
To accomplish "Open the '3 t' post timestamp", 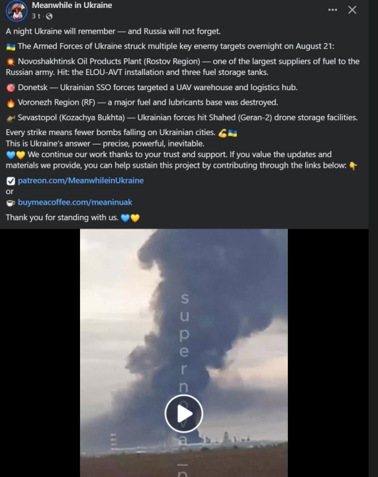I will click(36, 16).
